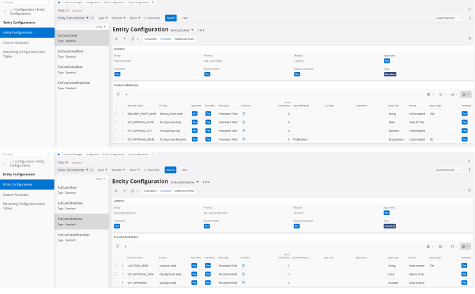Select ExtCustSchedPrevDeliv in the entity list
The image size is (475, 294).
[x=74, y=235]
